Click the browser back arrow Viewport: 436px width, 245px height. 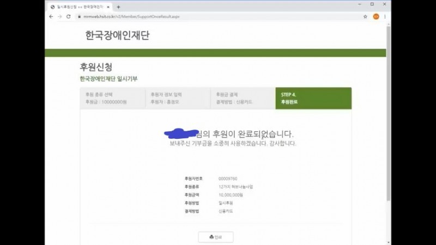pyautogui.click(x=51, y=16)
